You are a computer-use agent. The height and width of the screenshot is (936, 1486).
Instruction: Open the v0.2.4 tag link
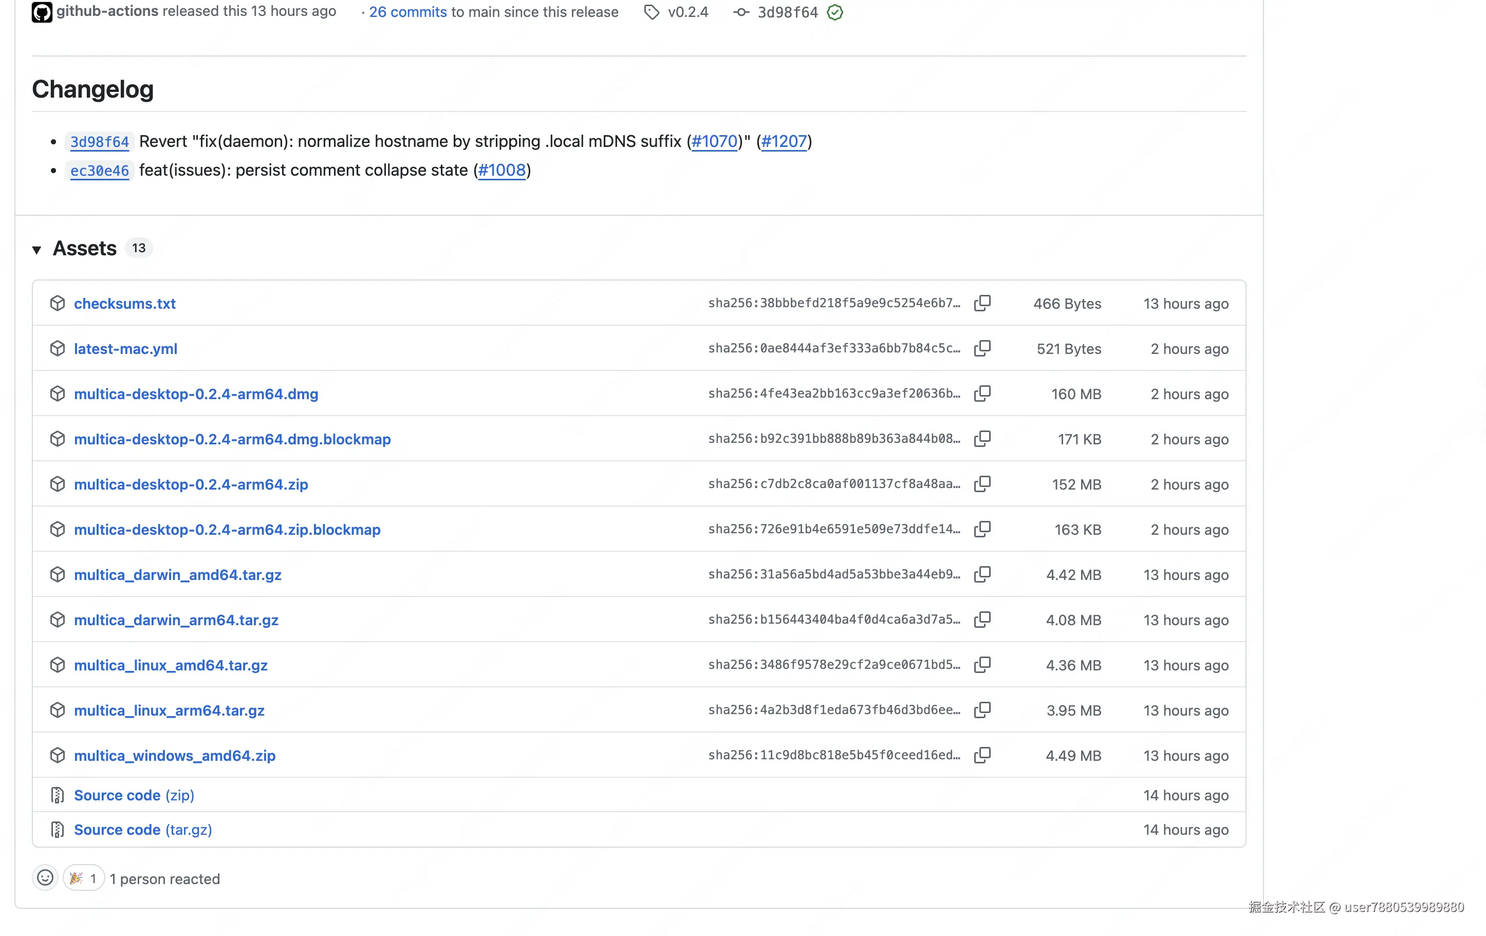688,12
